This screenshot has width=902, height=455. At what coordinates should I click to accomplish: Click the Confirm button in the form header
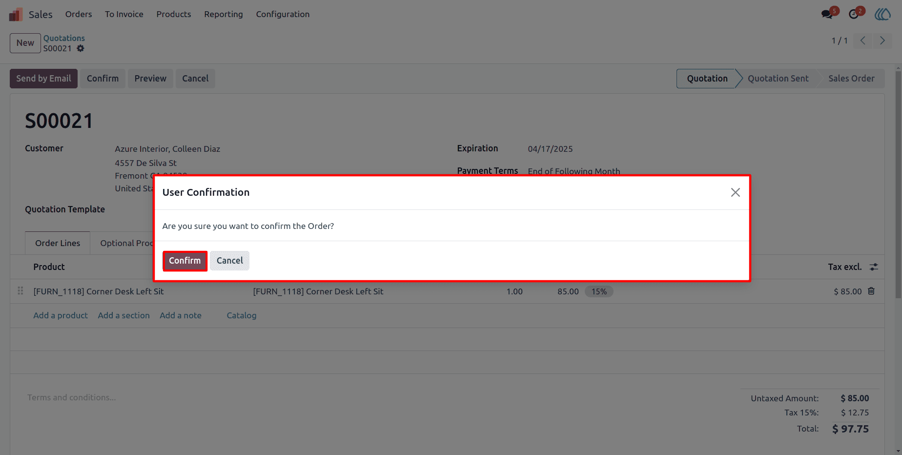102,79
